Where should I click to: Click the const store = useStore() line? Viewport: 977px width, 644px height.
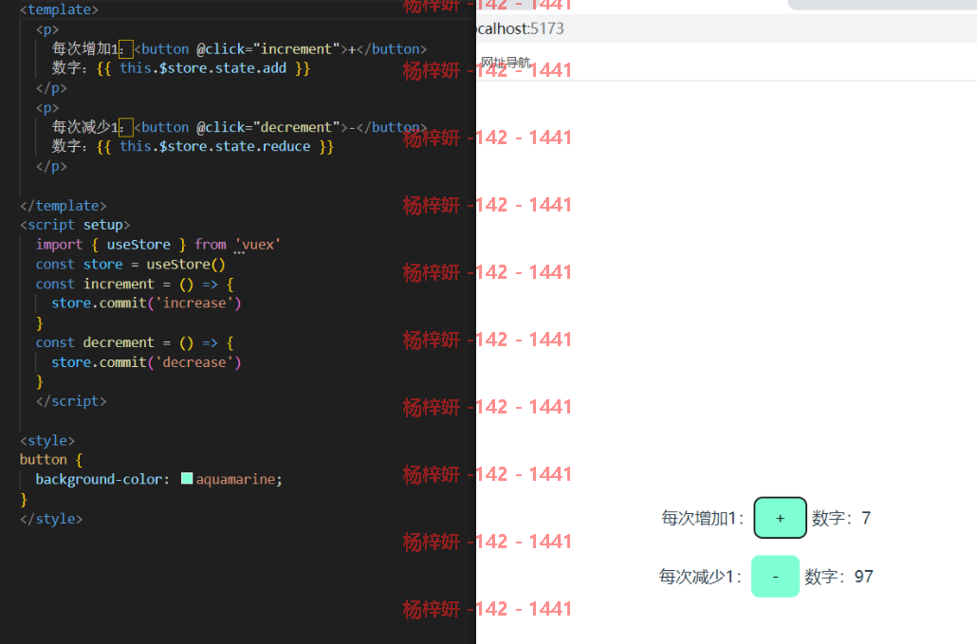click(x=130, y=264)
